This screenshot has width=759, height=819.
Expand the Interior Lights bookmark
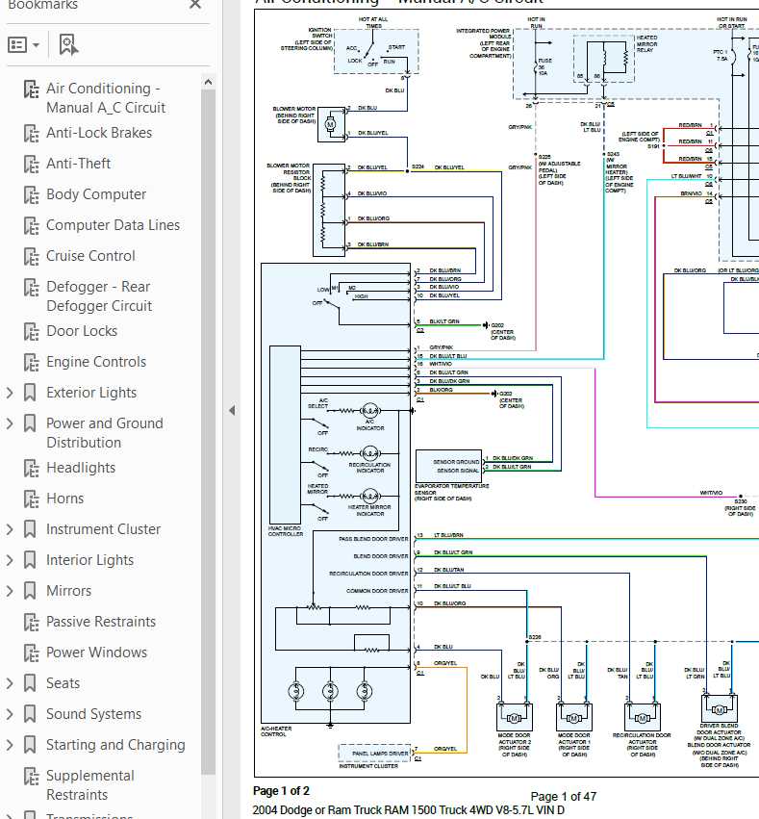click(10, 560)
